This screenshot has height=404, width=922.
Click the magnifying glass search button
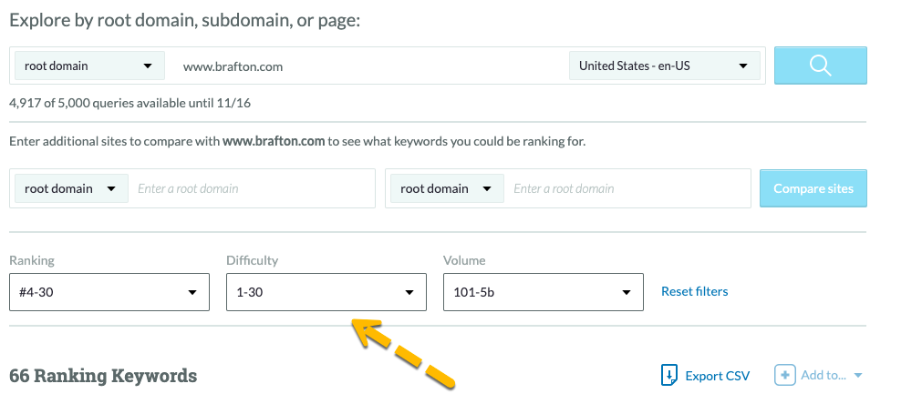pyautogui.click(x=820, y=66)
